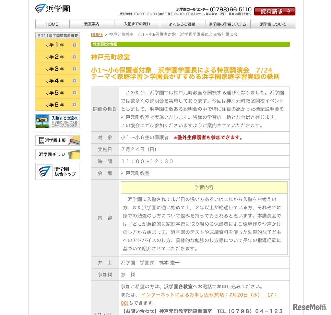Click the 浜学園 header logo
The image size is (331, 315).
point(52,9)
